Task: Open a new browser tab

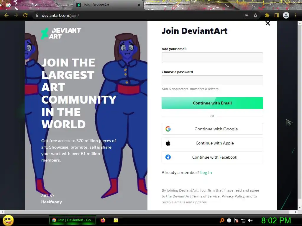Action: 150,5
